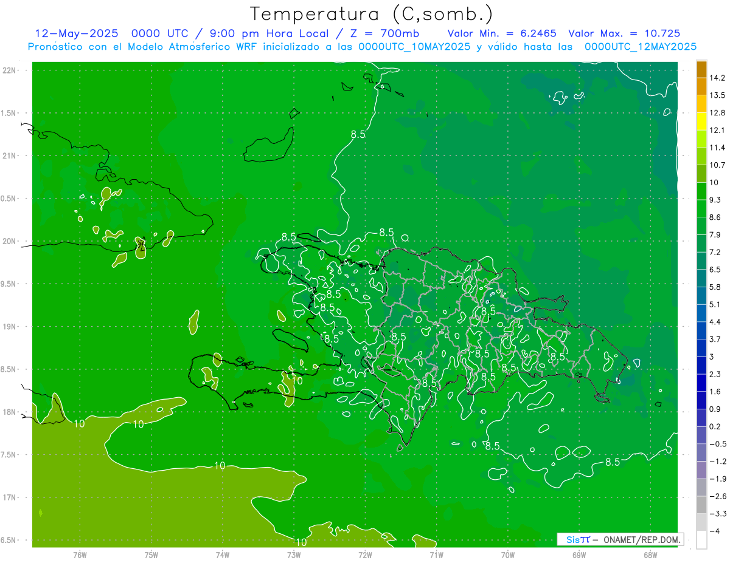730x563 pixels.
Task: Click the -1.2 colorbar label
Action: coord(718,462)
